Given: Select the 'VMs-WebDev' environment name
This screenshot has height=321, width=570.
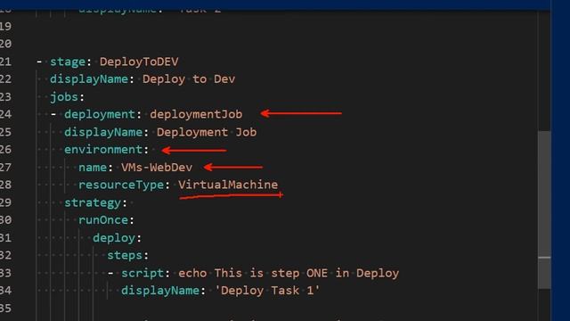Looking at the screenshot, I should (x=157, y=167).
